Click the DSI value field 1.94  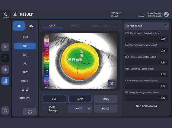click(x=147, y=62)
